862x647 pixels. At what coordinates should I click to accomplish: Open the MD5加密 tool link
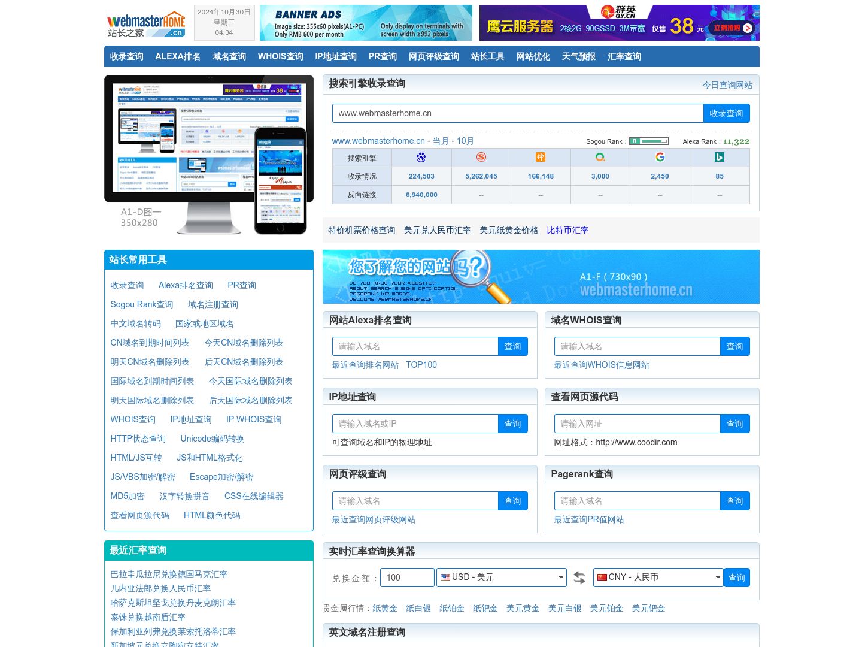point(128,496)
